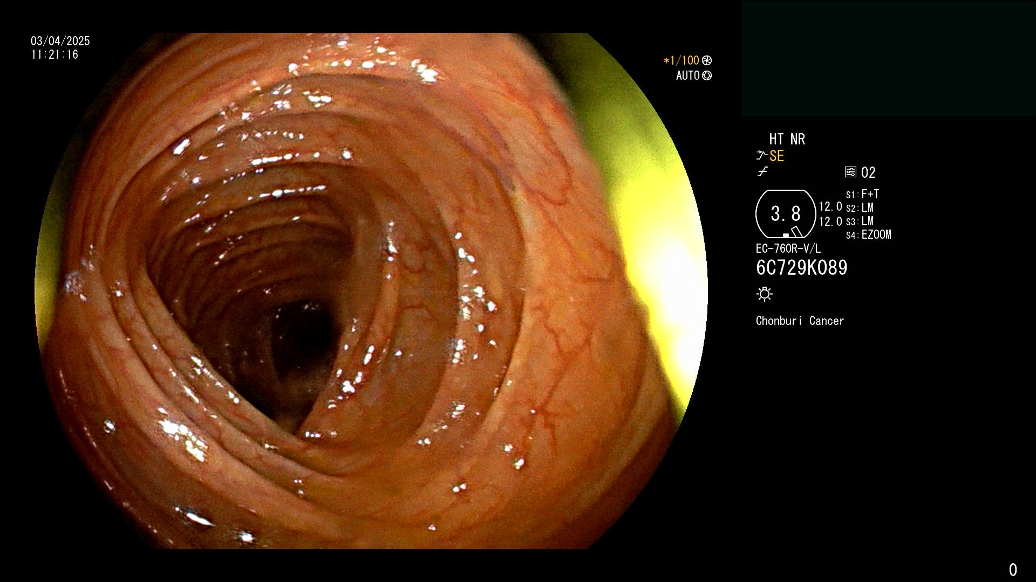Screen dimensions: 1036x582
Task: Click the AUTO iris mode icon
Action: [707, 75]
